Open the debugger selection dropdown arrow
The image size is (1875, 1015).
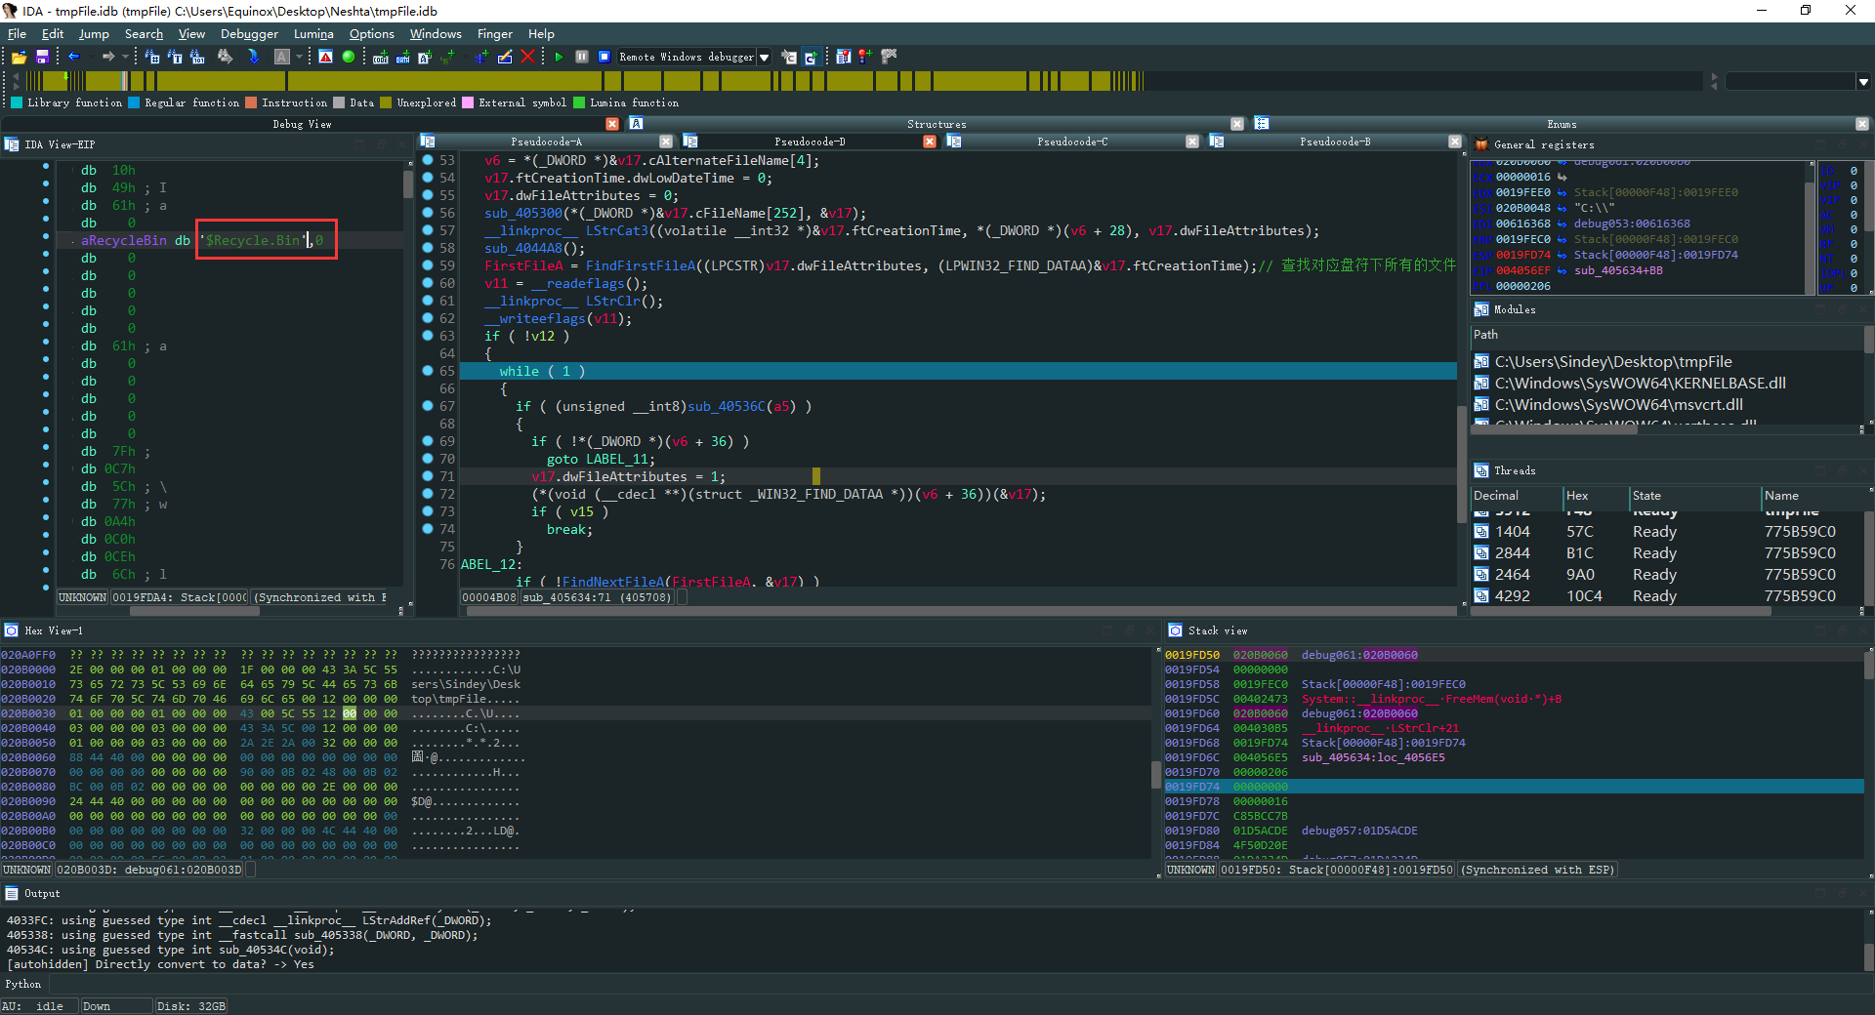(x=764, y=58)
